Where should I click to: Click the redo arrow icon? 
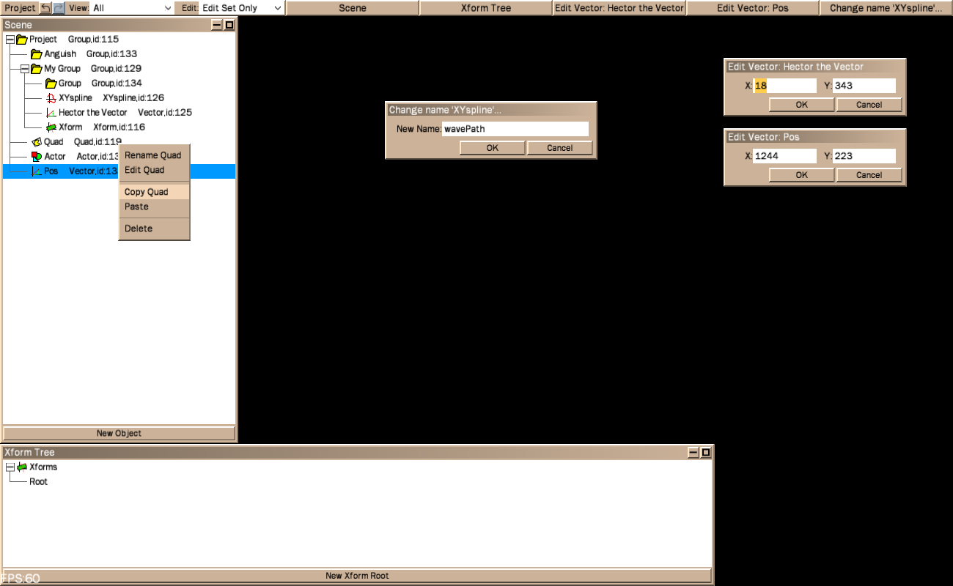pos(59,8)
